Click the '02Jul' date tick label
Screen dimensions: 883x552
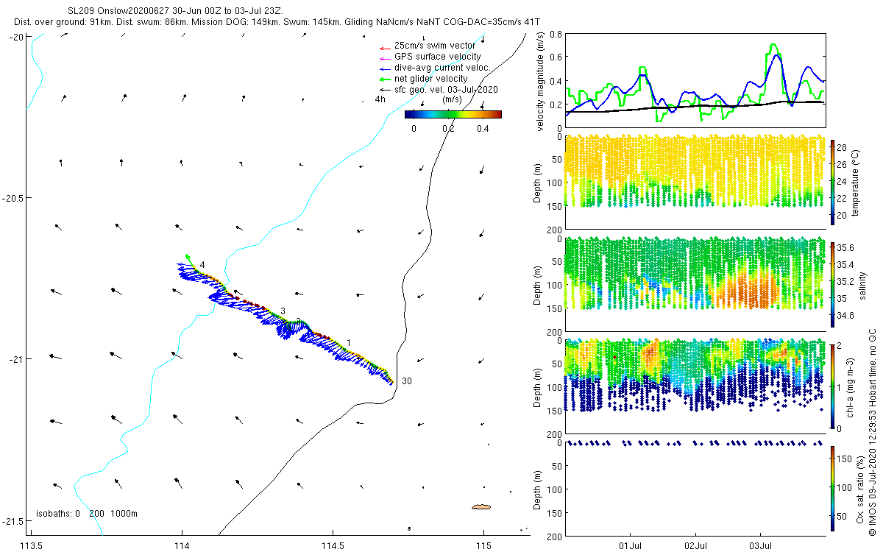696,546
